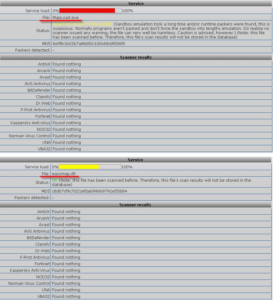Click Avast label in easymap.dll results
Screen dimensions: 273x300
(x=44, y=225)
